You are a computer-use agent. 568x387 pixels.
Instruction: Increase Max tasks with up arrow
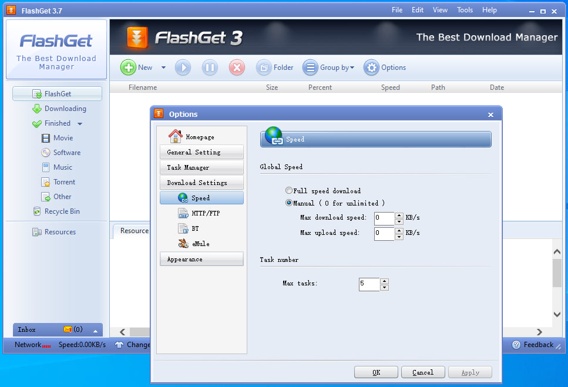384,281
